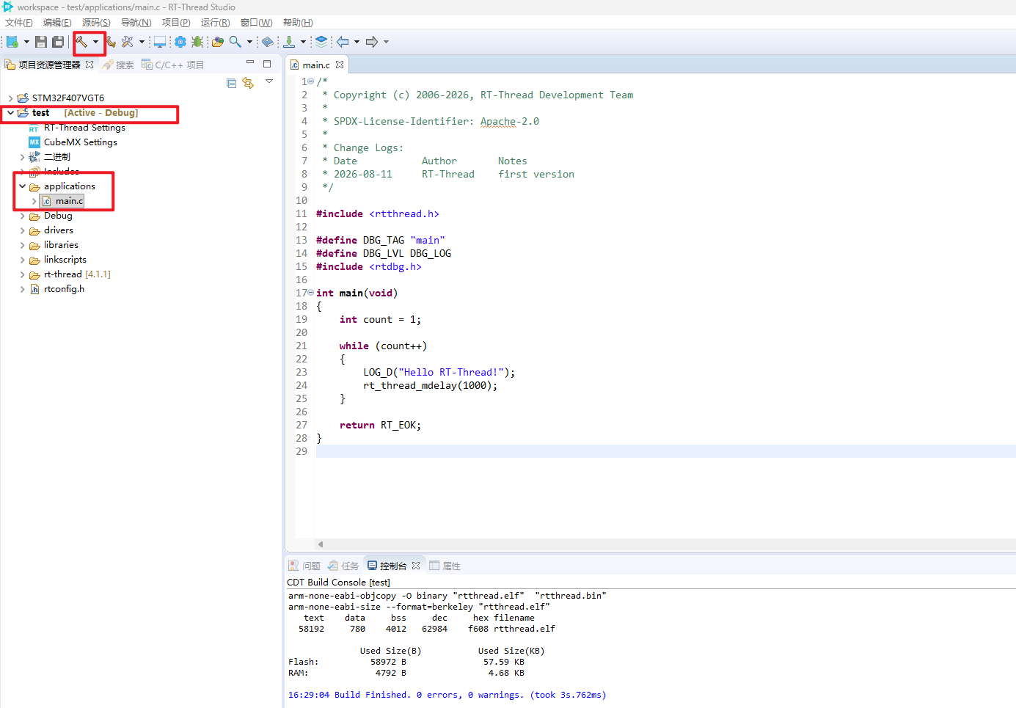Open the 帮助(H) menu

pos(298,23)
